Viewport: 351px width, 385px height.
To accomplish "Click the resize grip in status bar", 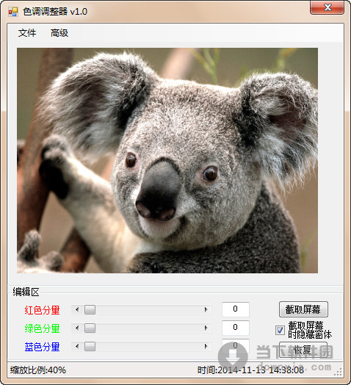I will coord(339,372).
